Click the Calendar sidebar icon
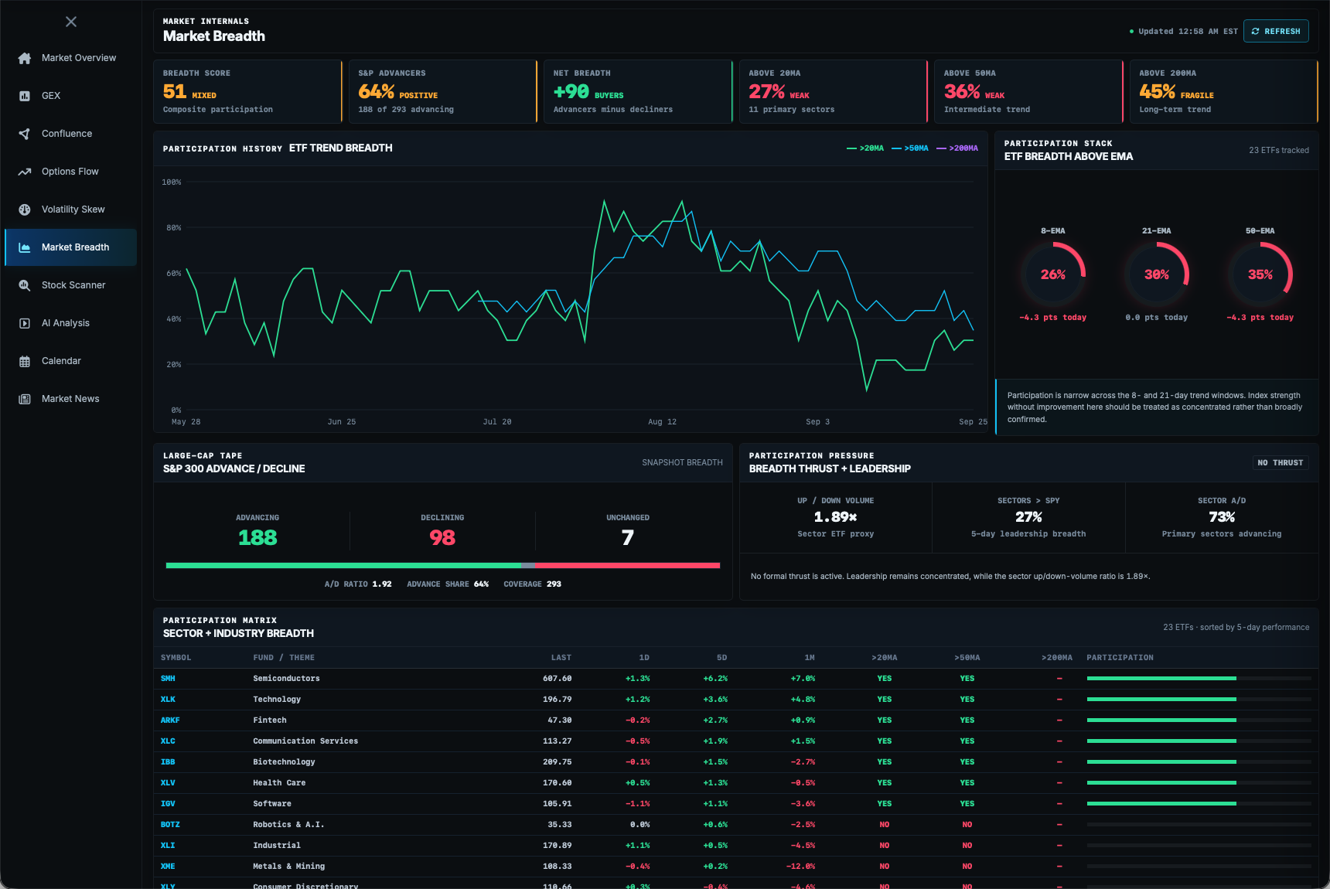 [x=25, y=361]
